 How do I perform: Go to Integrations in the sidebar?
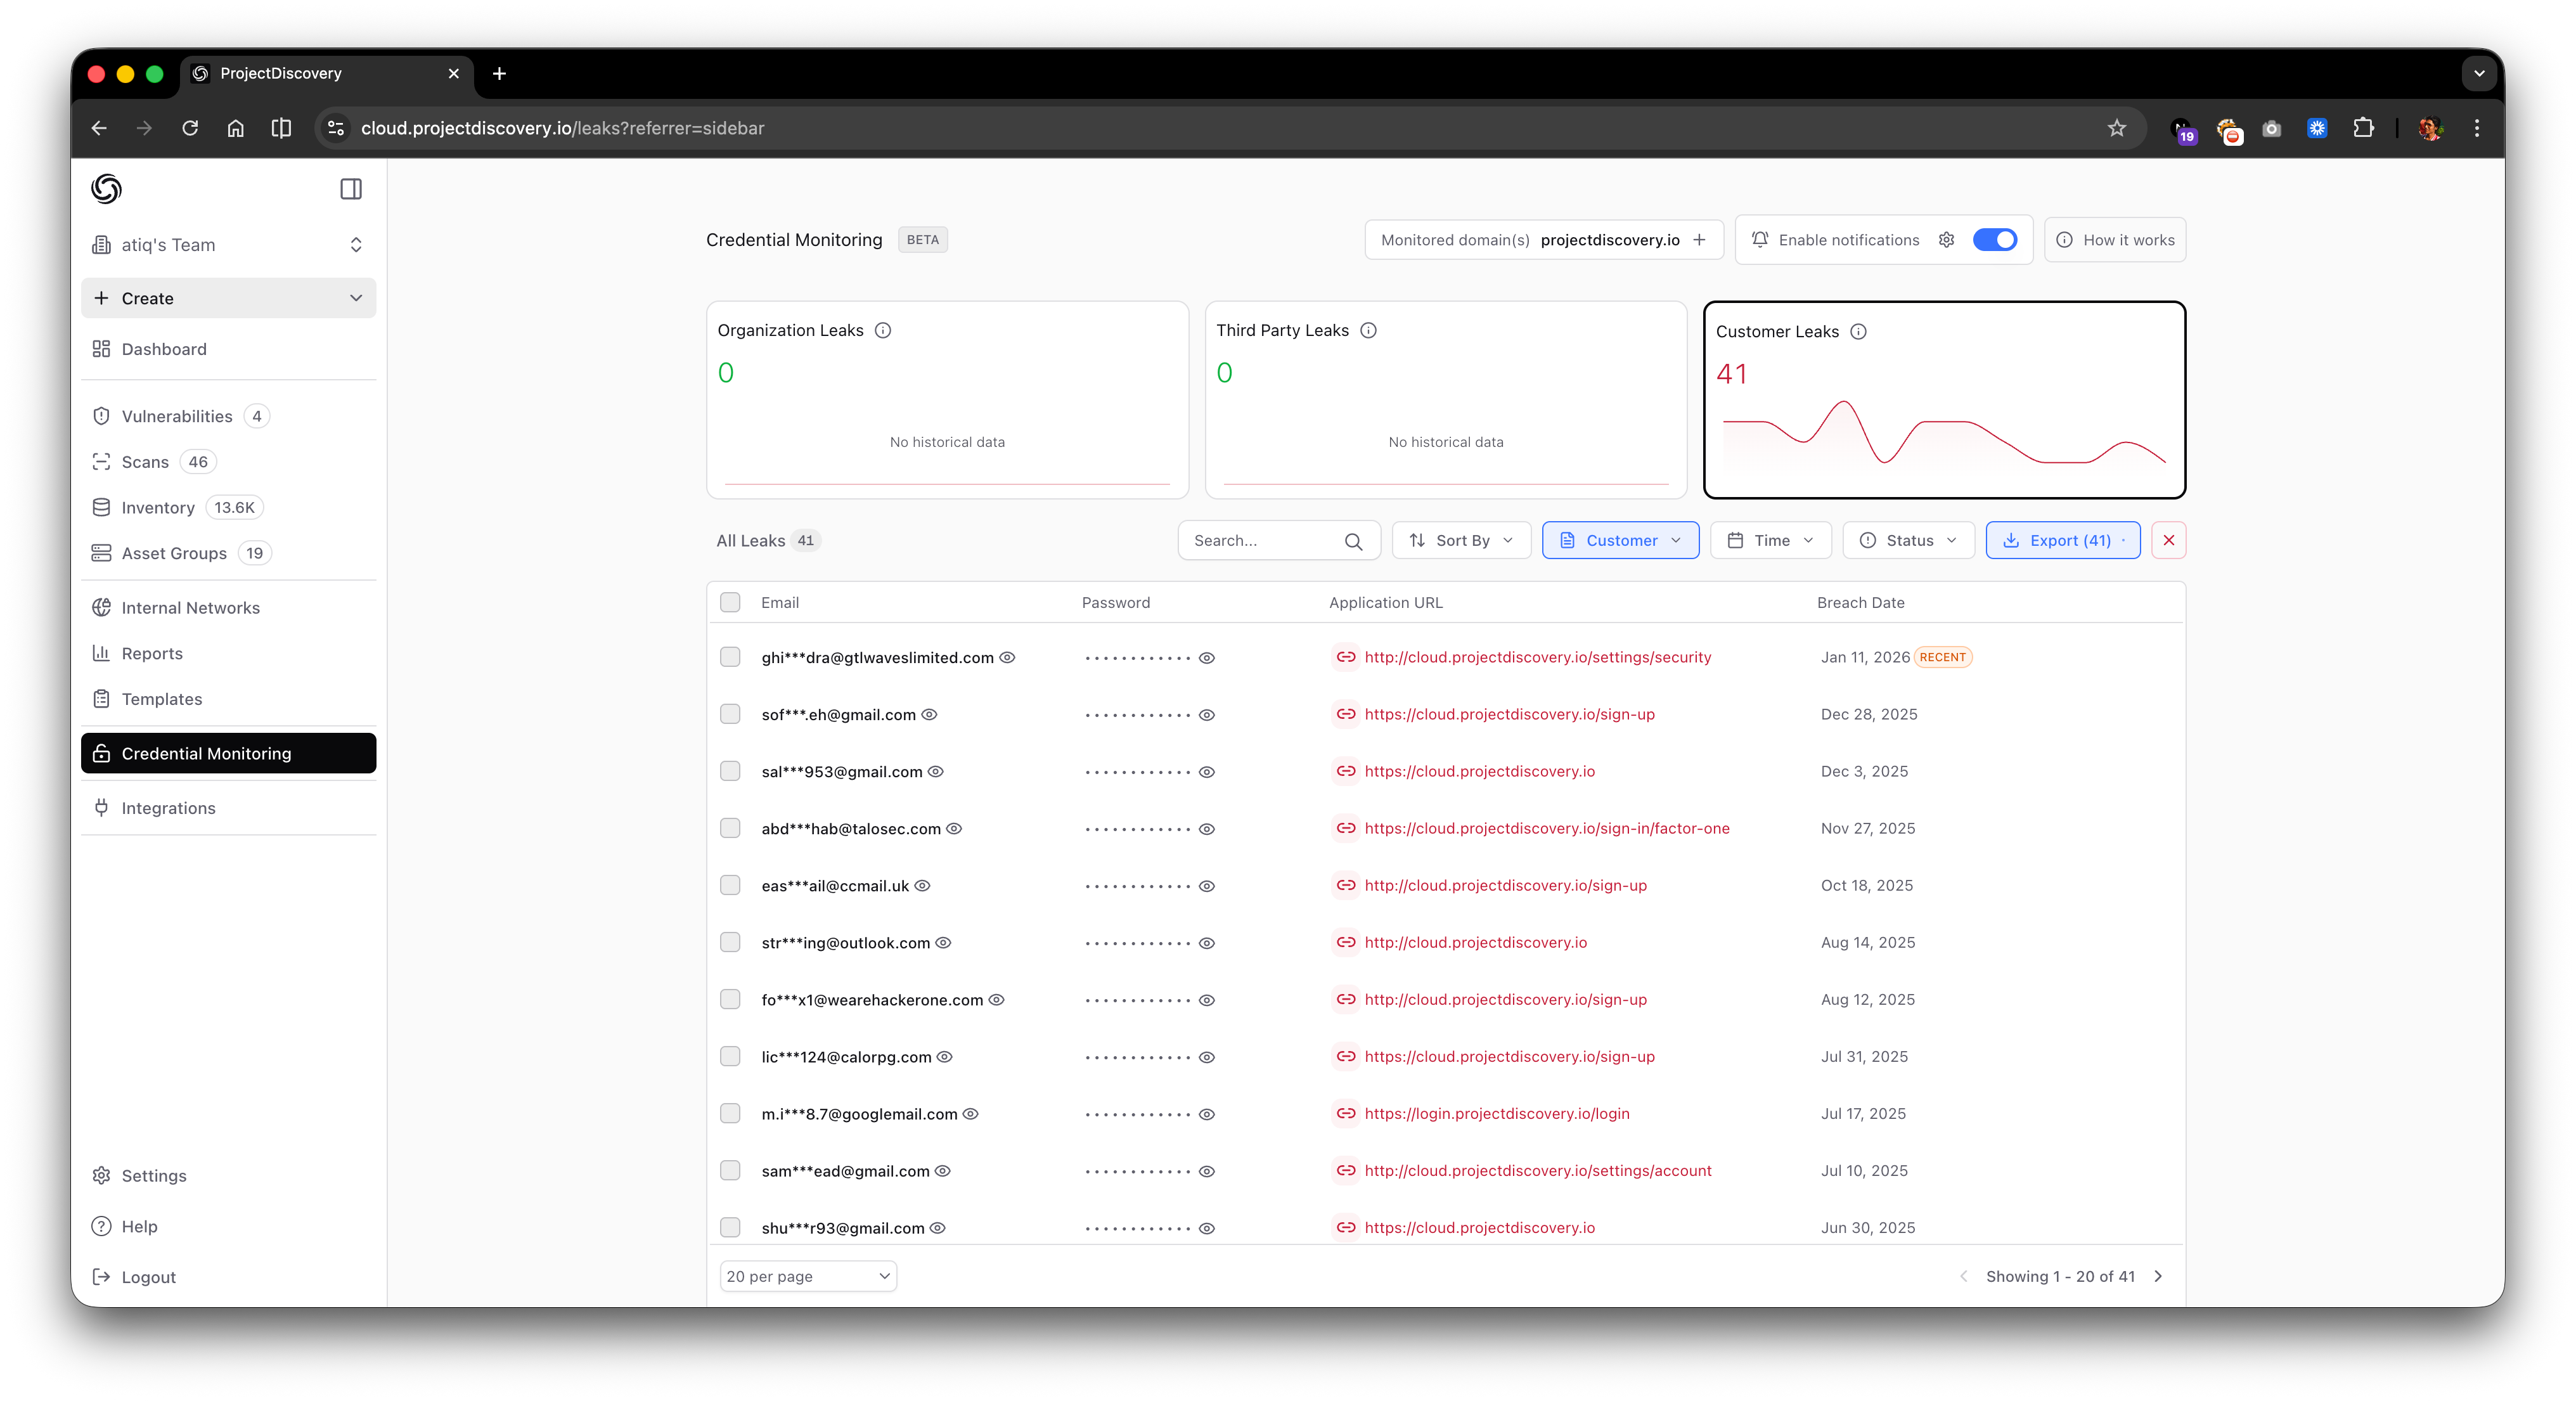tap(168, 808)
